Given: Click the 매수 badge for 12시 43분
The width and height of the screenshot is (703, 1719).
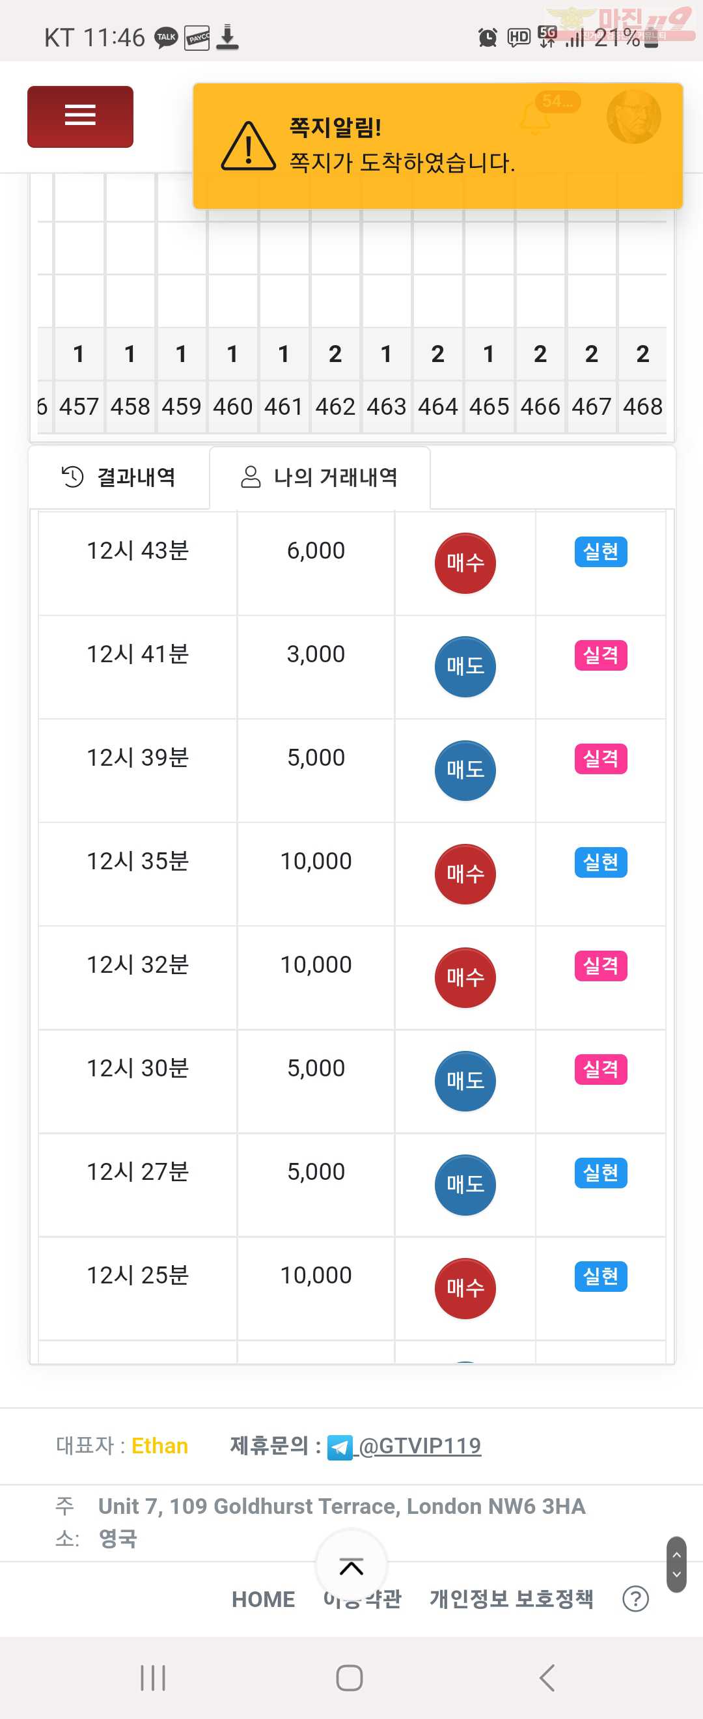Looking at the screenshot, I should [465, 563].
